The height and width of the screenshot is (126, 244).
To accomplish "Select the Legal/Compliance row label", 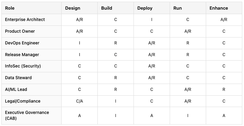I will pyautogui.click(x=23, y=101).
